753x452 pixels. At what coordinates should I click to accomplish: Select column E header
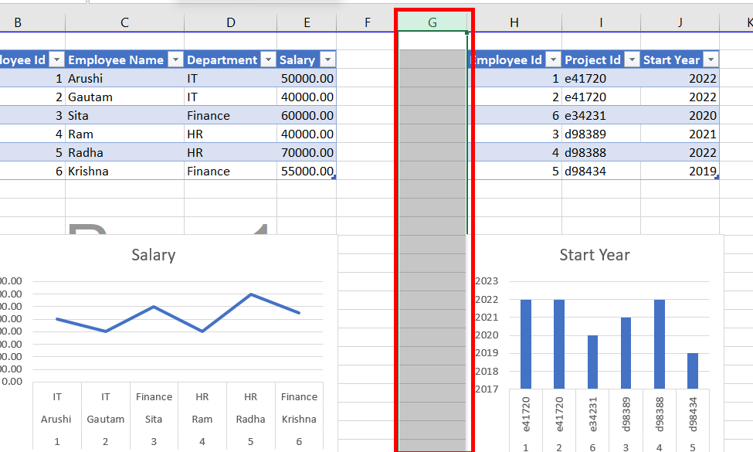point(307,22)
